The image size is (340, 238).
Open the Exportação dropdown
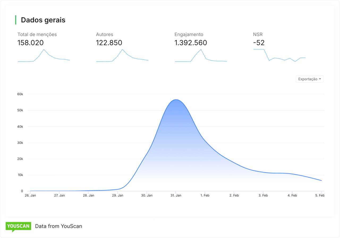[x=309, y=79]
